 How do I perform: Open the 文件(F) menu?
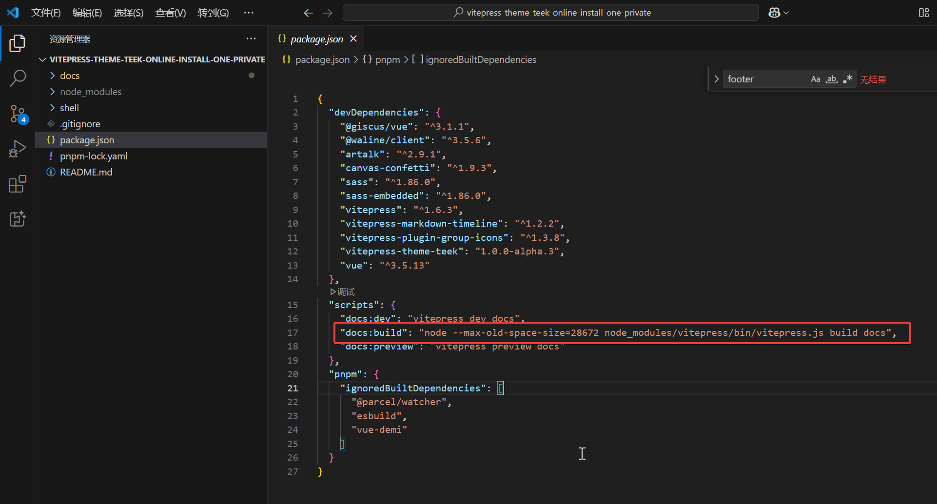46,13
